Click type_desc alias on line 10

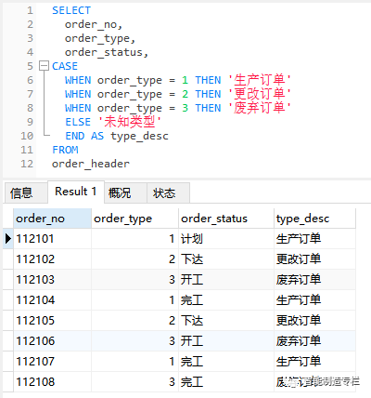coord(139,136)
